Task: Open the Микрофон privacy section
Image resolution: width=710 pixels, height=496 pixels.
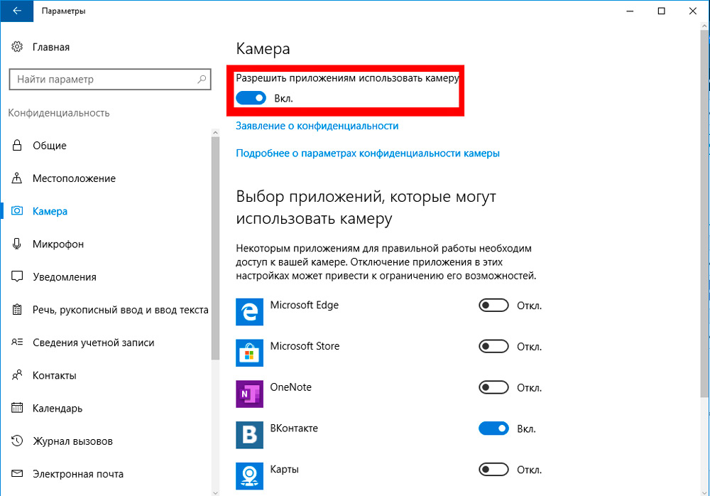Action: click(x=58, y=244)
